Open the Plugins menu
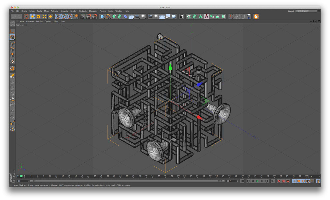330x200 pixels. [x=103, y=11]
